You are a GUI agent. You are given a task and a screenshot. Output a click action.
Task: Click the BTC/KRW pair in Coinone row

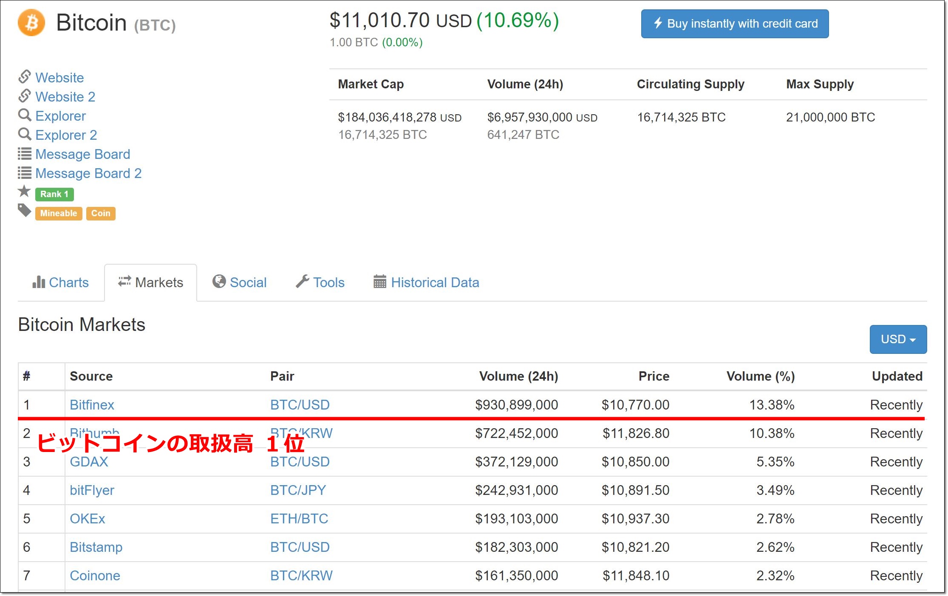click(x=302, y=576)
